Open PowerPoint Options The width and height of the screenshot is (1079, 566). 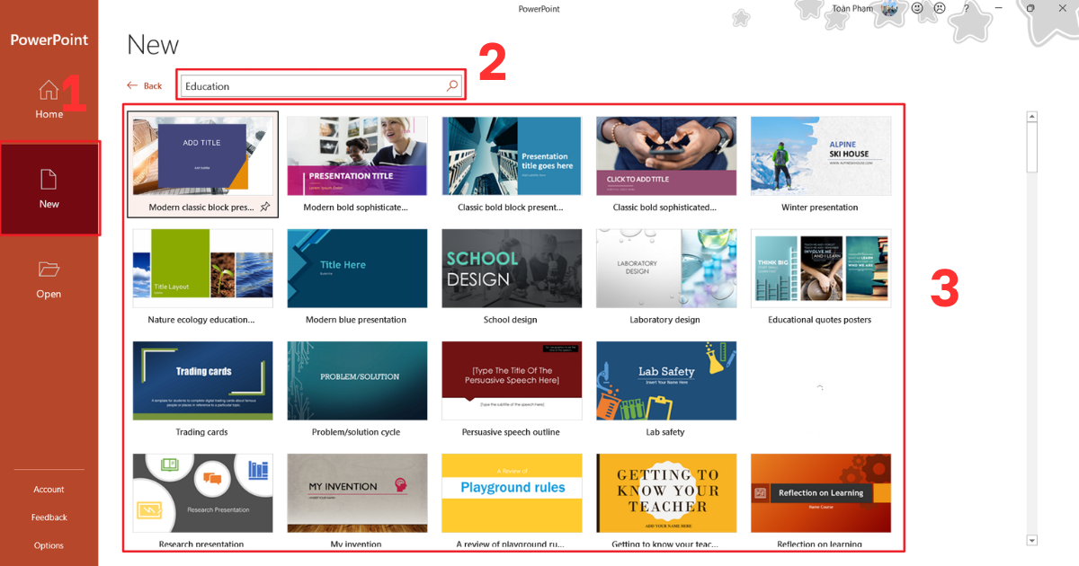[x=49, y=545]
